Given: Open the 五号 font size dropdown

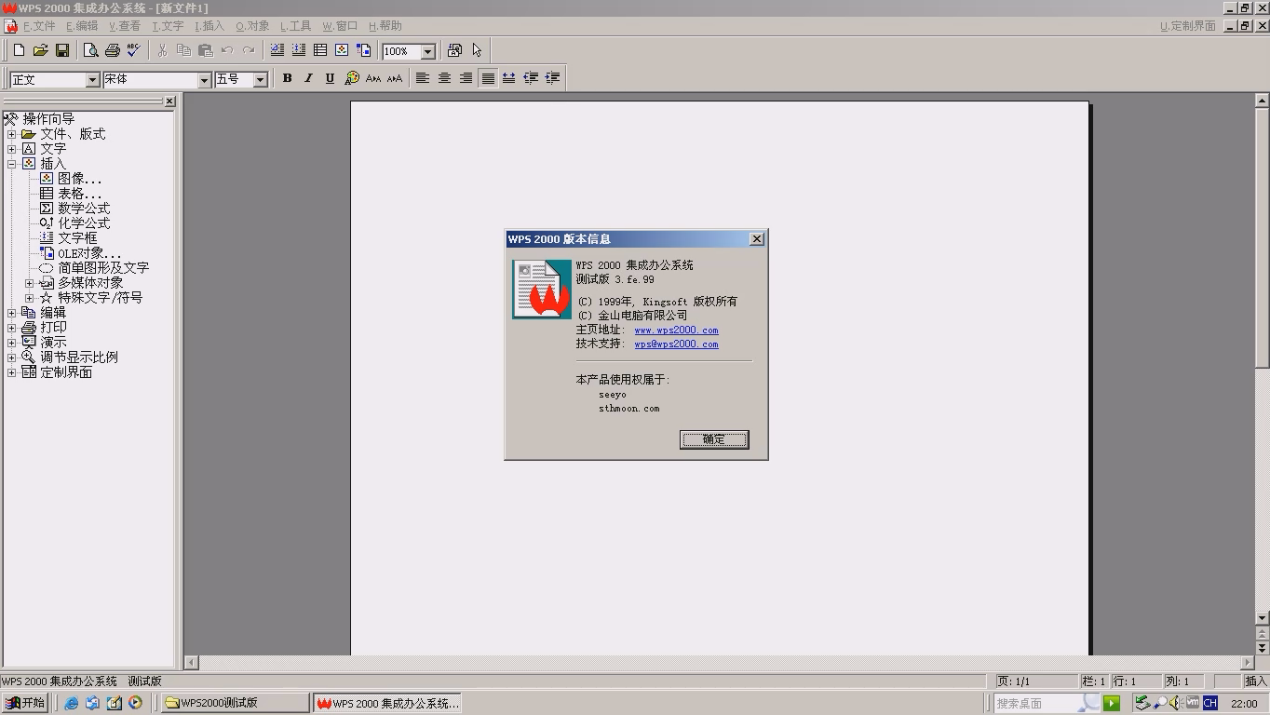Looking at the screenshot, I should click(x=261, y=80).
